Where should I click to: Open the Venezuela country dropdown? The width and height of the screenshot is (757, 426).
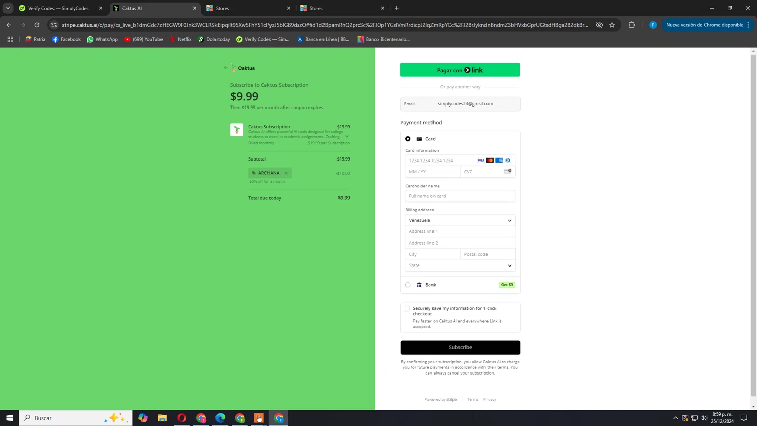tap(460, 220)
